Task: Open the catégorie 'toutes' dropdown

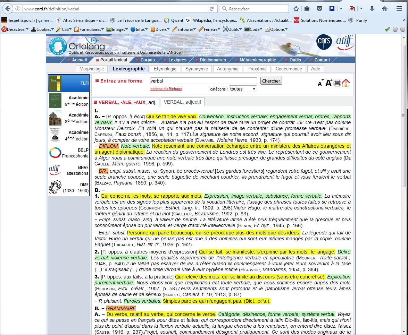Action: [x=243, y=89]
